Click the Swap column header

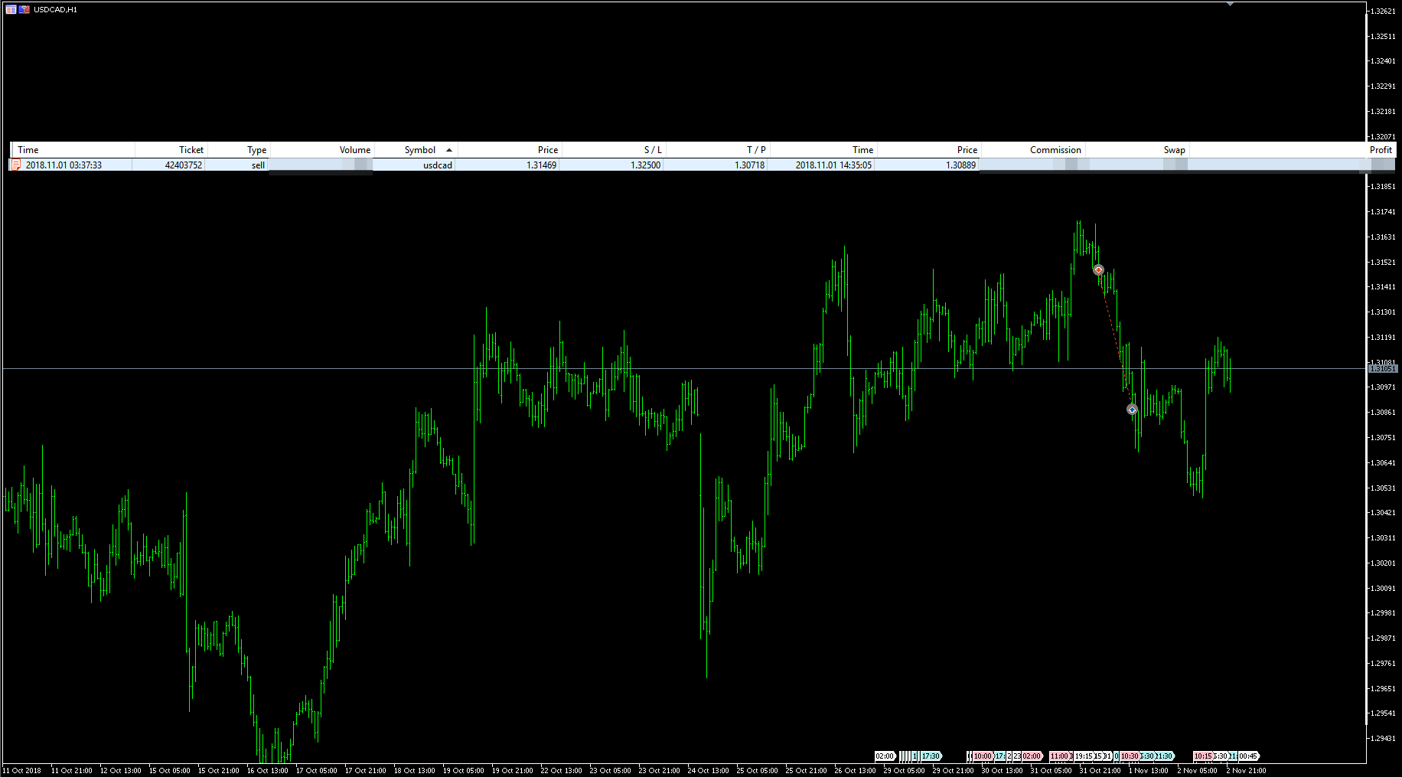pyautogui.click(x=1136, y=150)
